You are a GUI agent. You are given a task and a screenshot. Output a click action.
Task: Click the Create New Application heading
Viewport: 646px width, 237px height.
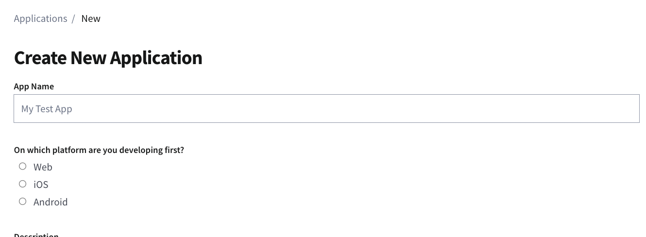pos(108,58)
